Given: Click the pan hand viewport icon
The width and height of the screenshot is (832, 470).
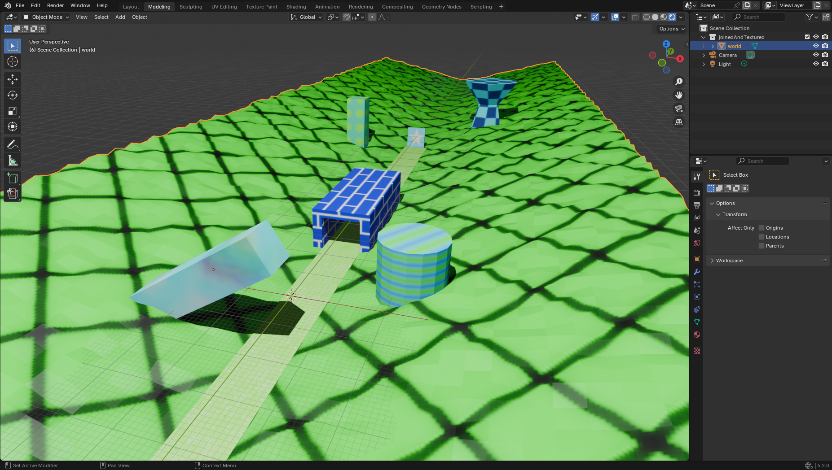Looking at the screenshot, I should pos(679,95).
